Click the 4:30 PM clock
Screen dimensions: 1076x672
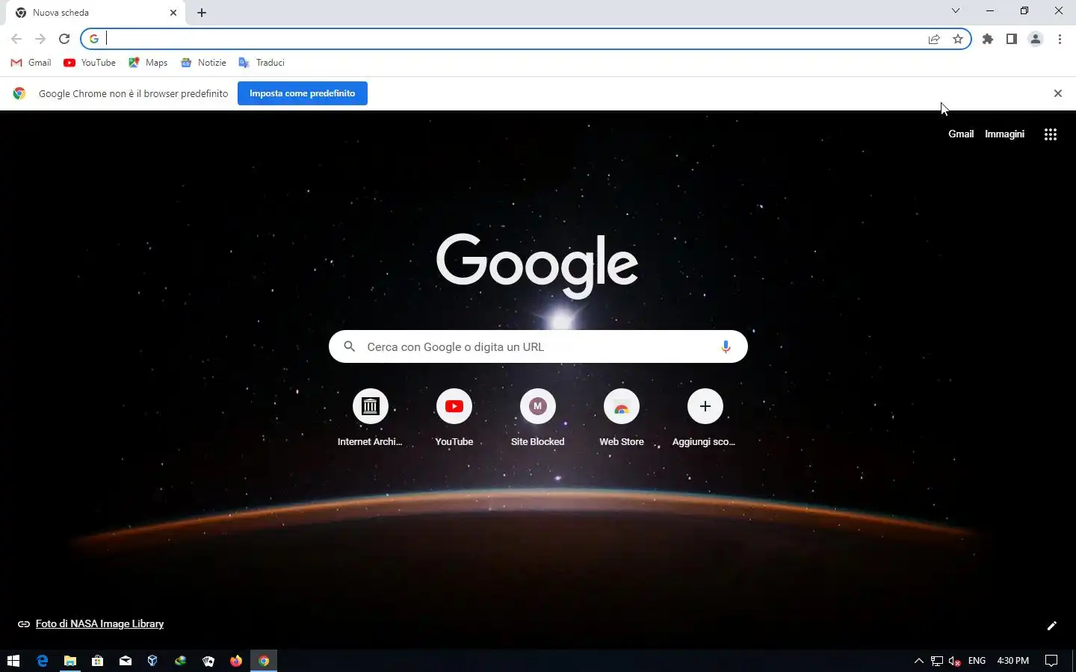(1013, 661)
